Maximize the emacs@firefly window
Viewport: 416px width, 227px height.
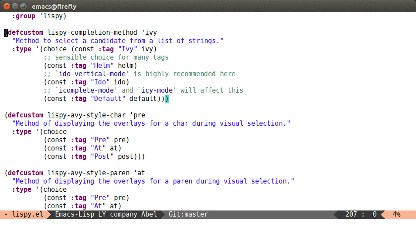click(x=24, y=6)
